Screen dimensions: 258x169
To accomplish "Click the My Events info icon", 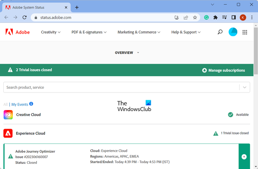I will (31, 104).
